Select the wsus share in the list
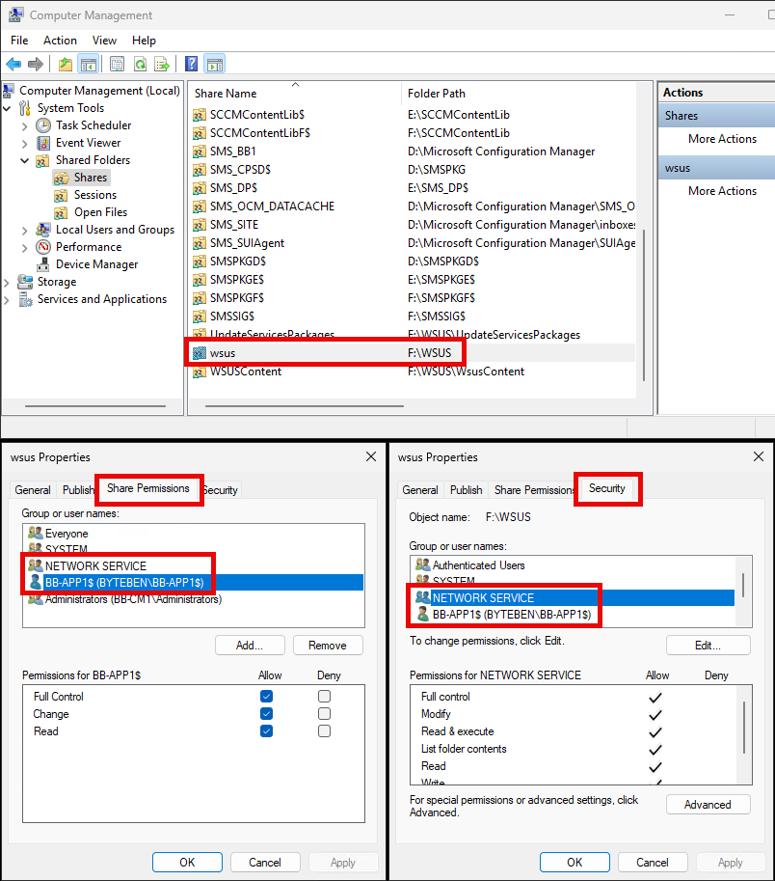Image resolution: width=775 pixels, height=881 pixels. (x=222, y=352)
